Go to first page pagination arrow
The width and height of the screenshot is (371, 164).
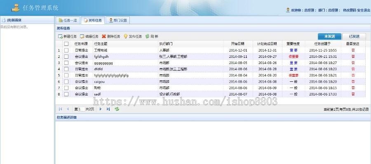(x=60, y=109)
